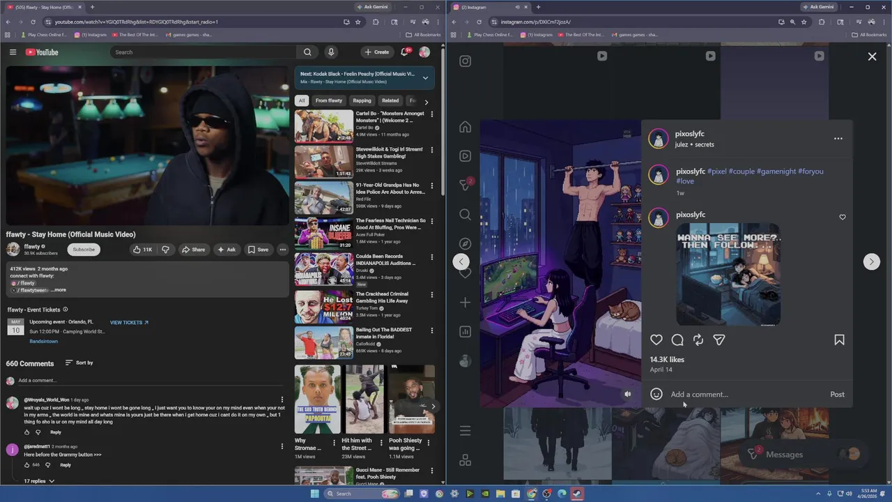The height and width of the screenshot is (502, 892).
Task: Reply to Wroyals_World_Won comment
Action: tap(56, 432)
